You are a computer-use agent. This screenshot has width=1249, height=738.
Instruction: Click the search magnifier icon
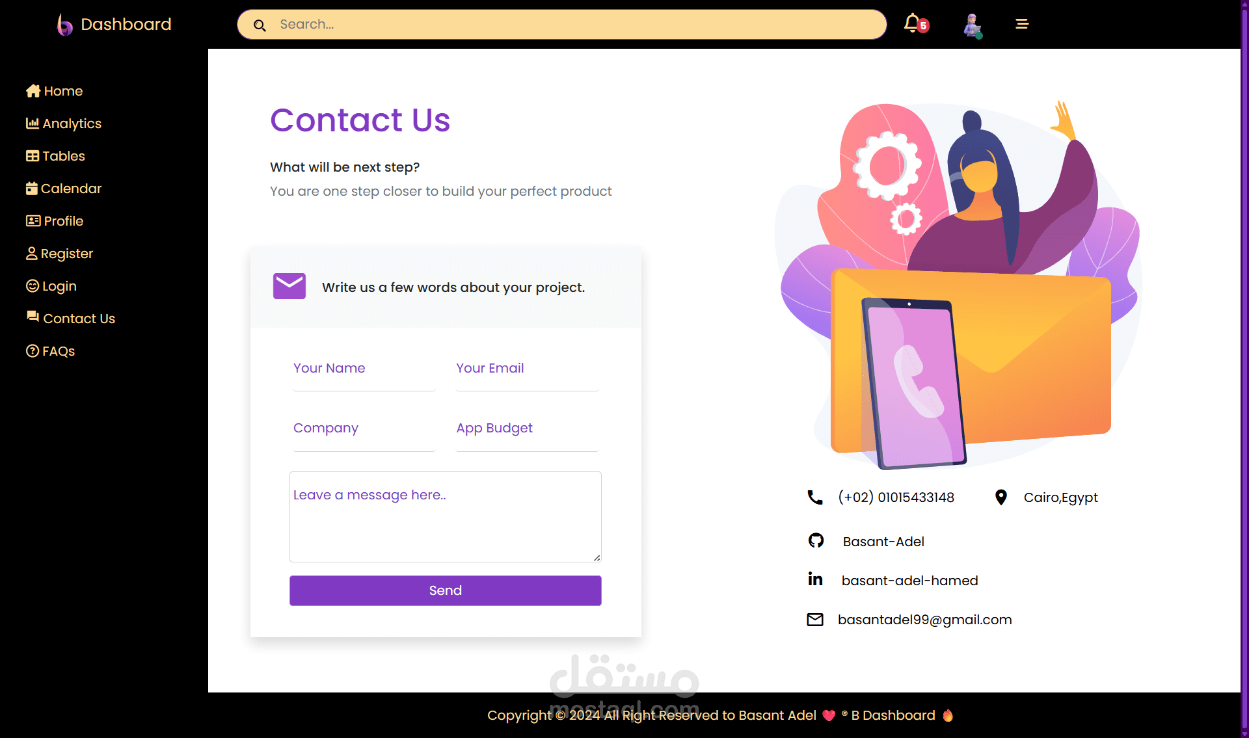tap(260, 25)
